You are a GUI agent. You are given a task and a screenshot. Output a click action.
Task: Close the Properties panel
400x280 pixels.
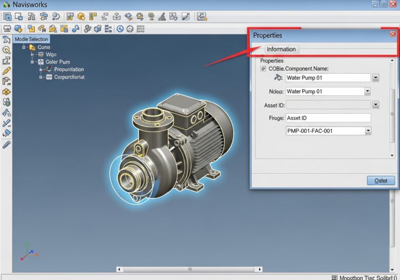[393, 34]
